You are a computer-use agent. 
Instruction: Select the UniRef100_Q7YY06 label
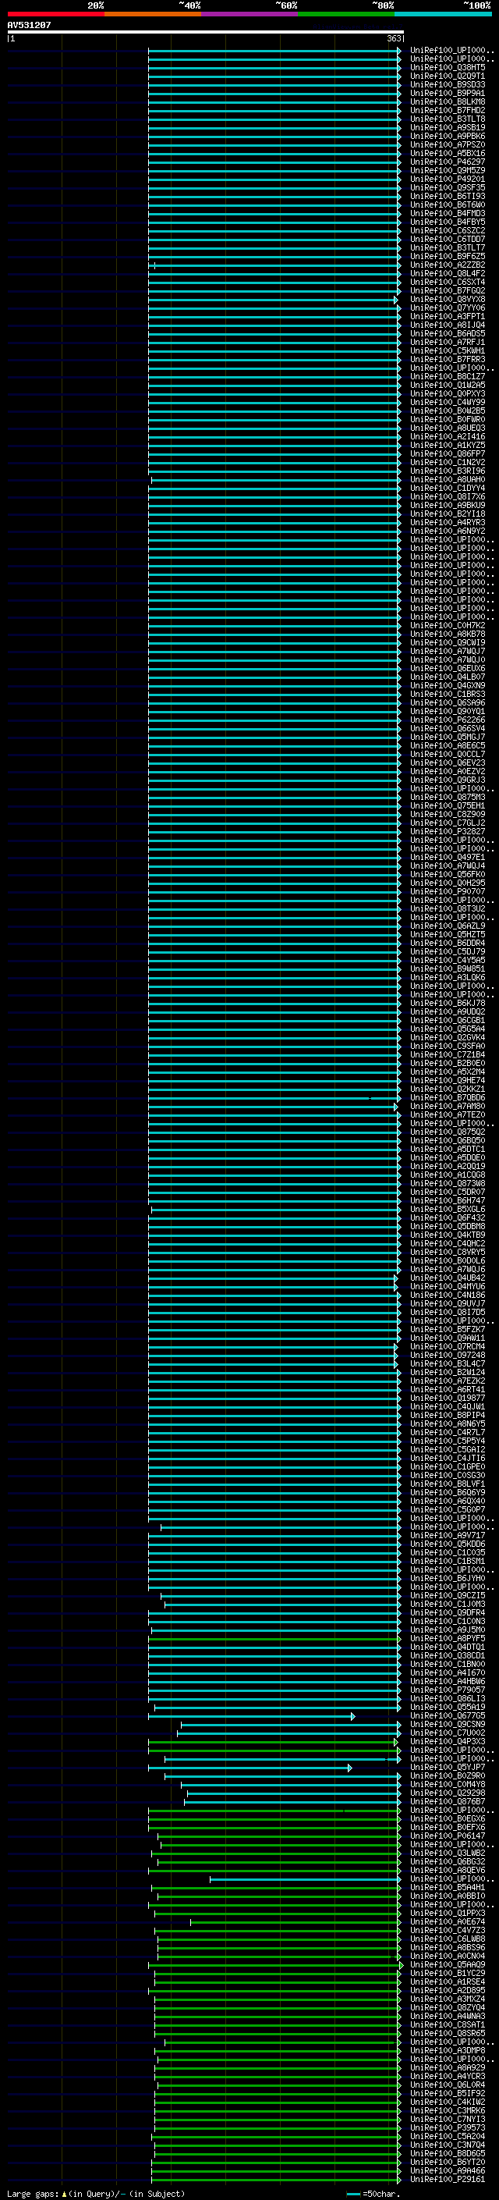tap(448, 307)
